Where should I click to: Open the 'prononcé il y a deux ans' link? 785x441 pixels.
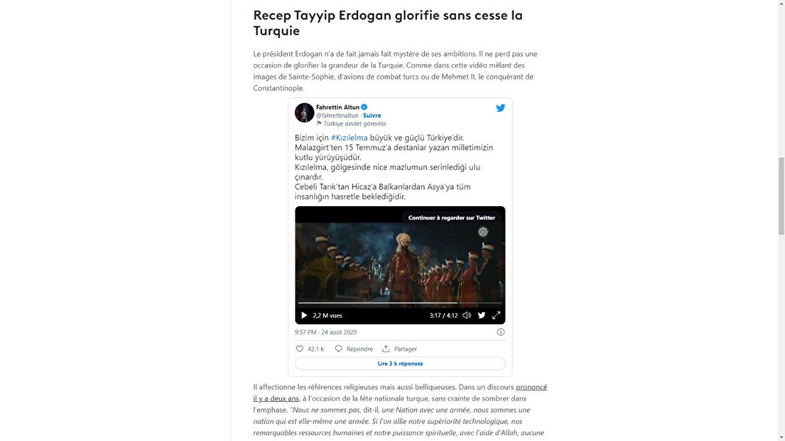[x=400, y=392]
